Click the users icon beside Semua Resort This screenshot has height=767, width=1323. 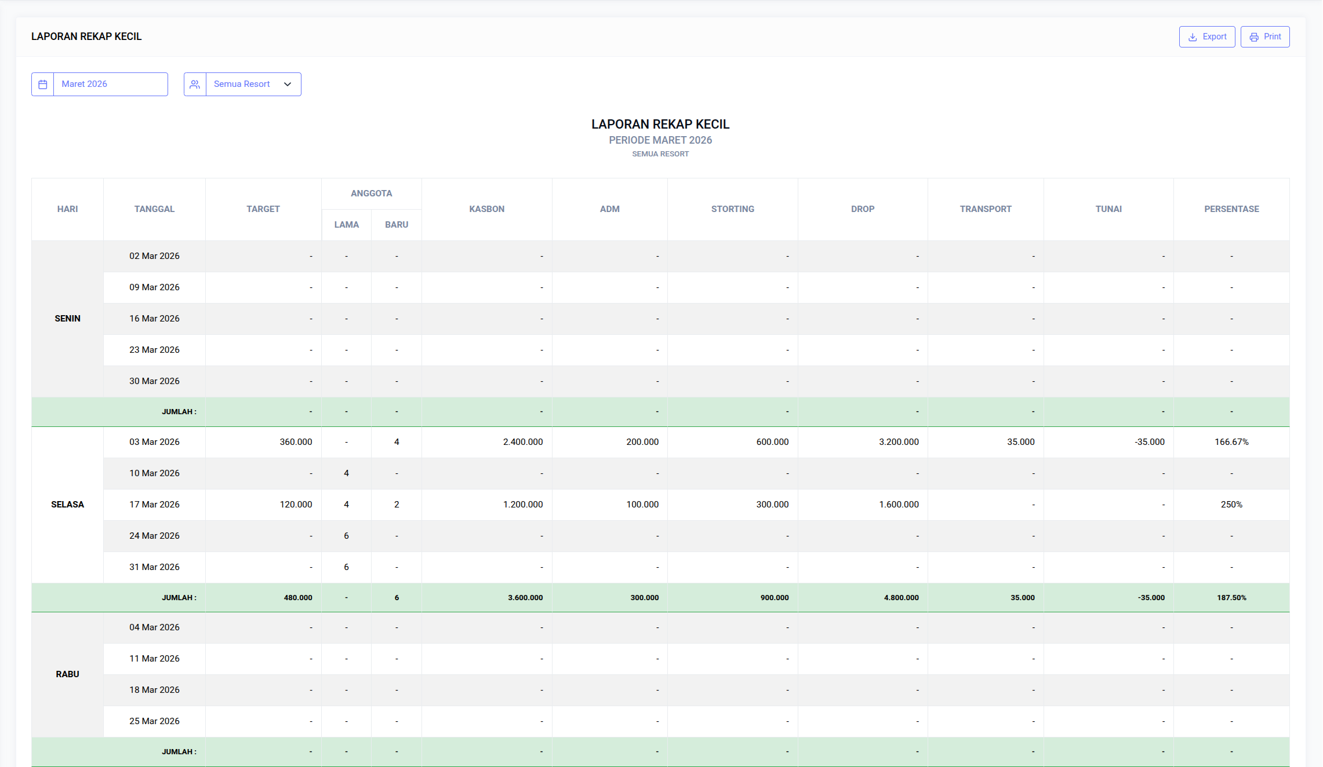[195, 85]
